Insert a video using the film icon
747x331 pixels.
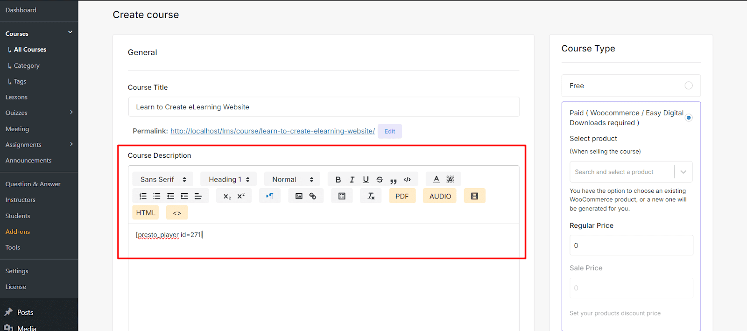coord(474,196)
